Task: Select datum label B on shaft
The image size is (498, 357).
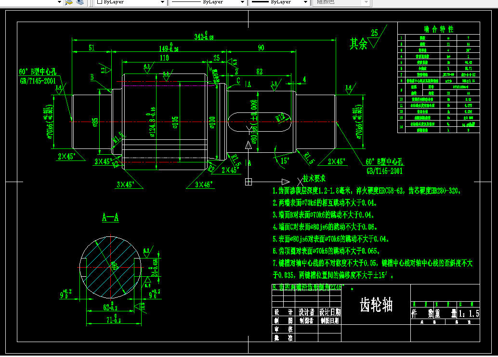Action: 92,77
